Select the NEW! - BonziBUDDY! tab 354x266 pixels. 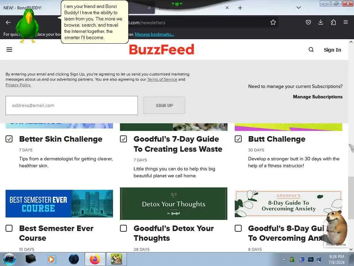click(x=22, y=8)
